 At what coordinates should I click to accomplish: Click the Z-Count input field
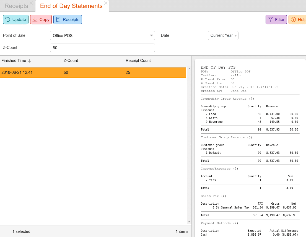102,48
